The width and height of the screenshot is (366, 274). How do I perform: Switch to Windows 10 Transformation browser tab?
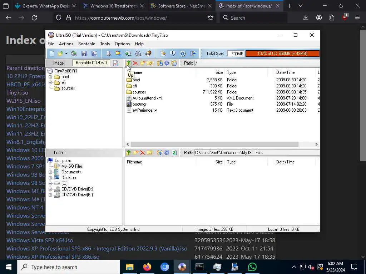point(114,6)
